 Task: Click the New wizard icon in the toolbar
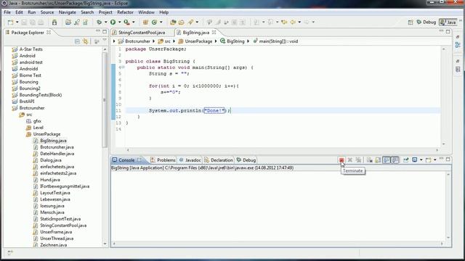pyautogui.click(x=10, y=22)
